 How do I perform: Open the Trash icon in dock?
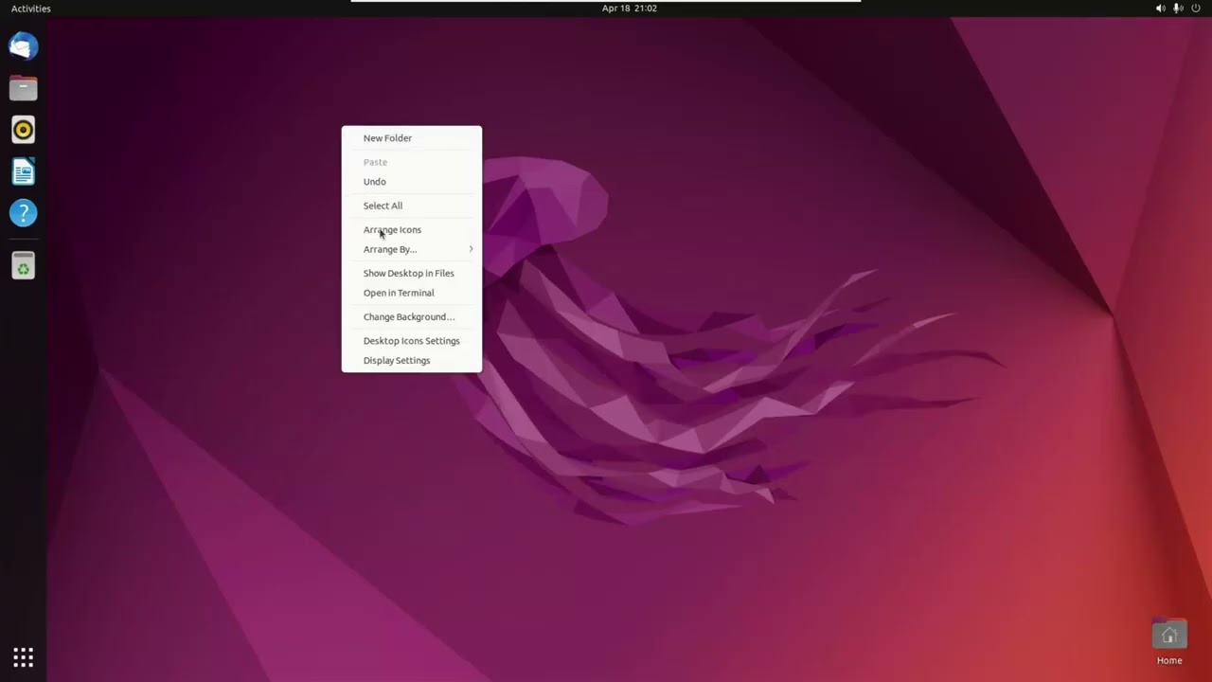tap(23, 266)
